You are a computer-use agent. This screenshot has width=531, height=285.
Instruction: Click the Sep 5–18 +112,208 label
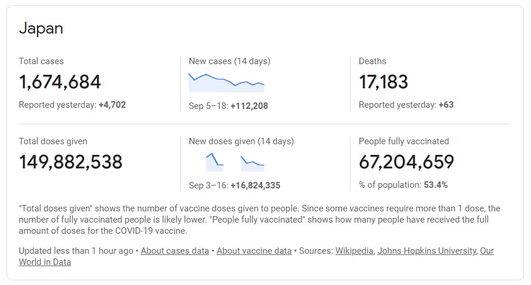pyautogui.click(x=228, y=106)
